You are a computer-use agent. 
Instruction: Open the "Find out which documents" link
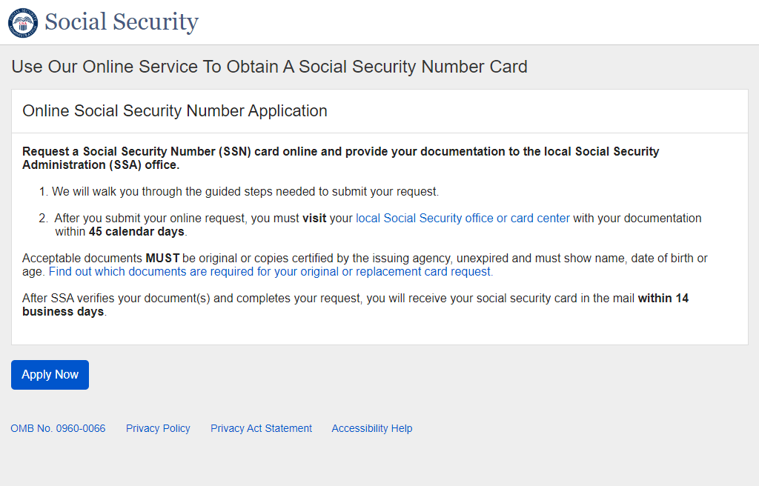point(271,272)
